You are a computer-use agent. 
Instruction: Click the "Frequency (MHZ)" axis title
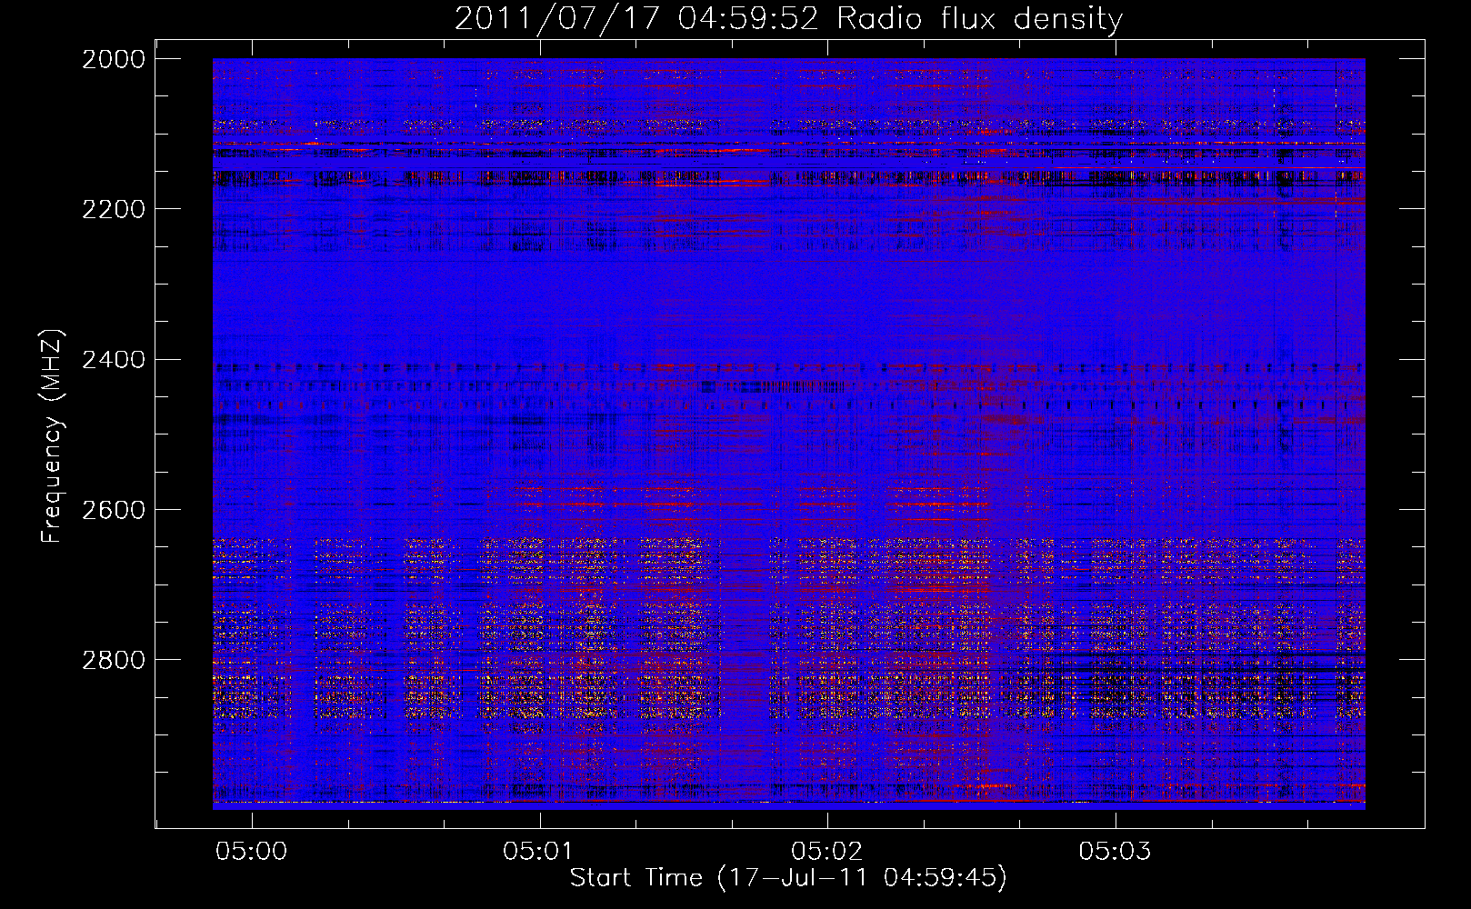(53, 436)
